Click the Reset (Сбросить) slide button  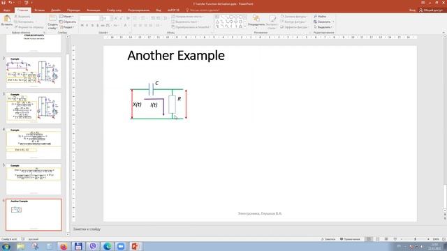[68, 22]
